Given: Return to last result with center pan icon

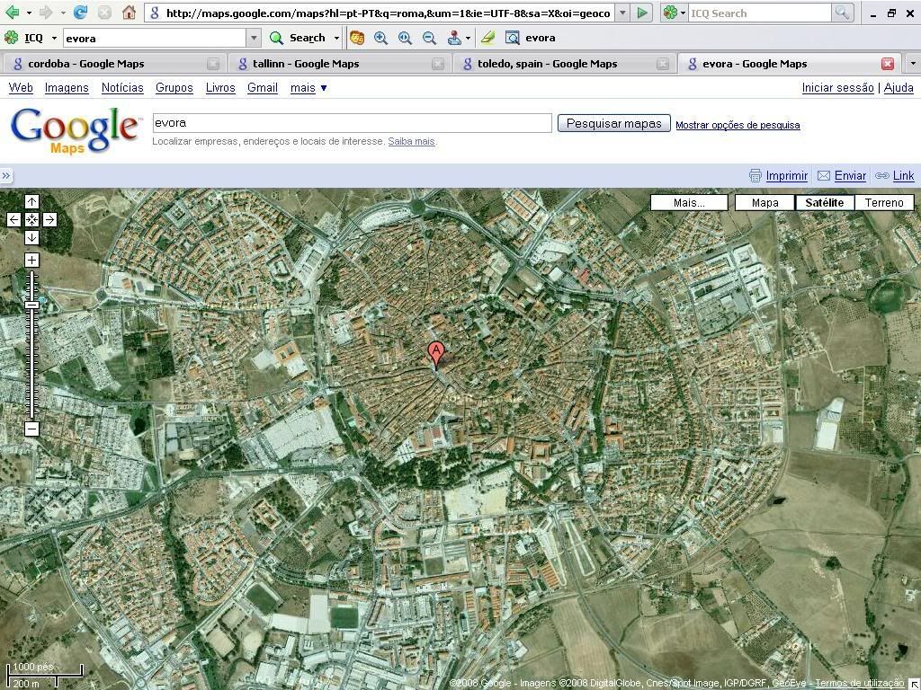Looking at the screenshot, I should (x=31, y=219).
